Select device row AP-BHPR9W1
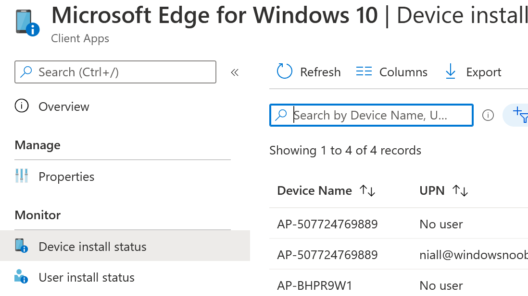Image resolution: width=528 pixels, height=296 pixels. coord(399,285)
